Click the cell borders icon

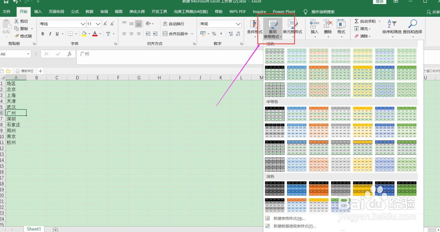[x=70, y=34]
